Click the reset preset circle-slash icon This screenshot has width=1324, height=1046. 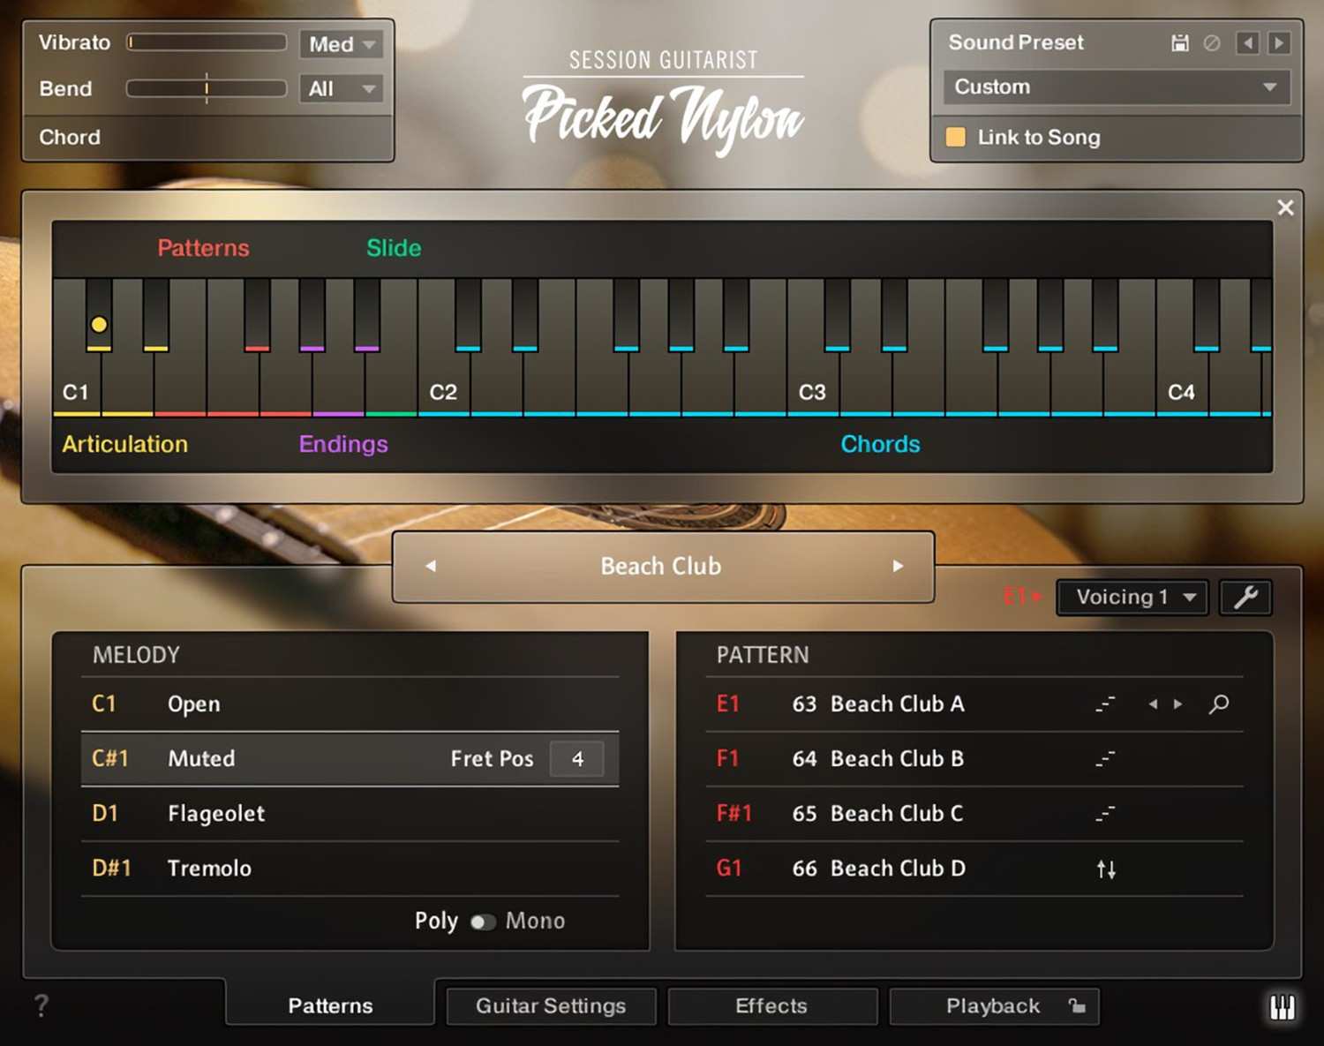click(x=1212, y=42)
